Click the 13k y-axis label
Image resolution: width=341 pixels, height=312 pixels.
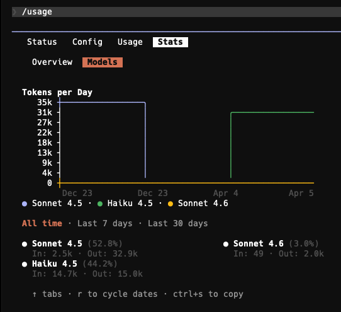click(x=45, y=153)
